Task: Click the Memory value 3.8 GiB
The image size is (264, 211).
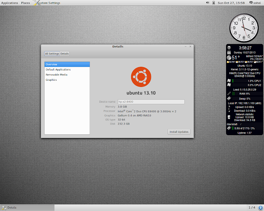Action: (x=122, y=107)
